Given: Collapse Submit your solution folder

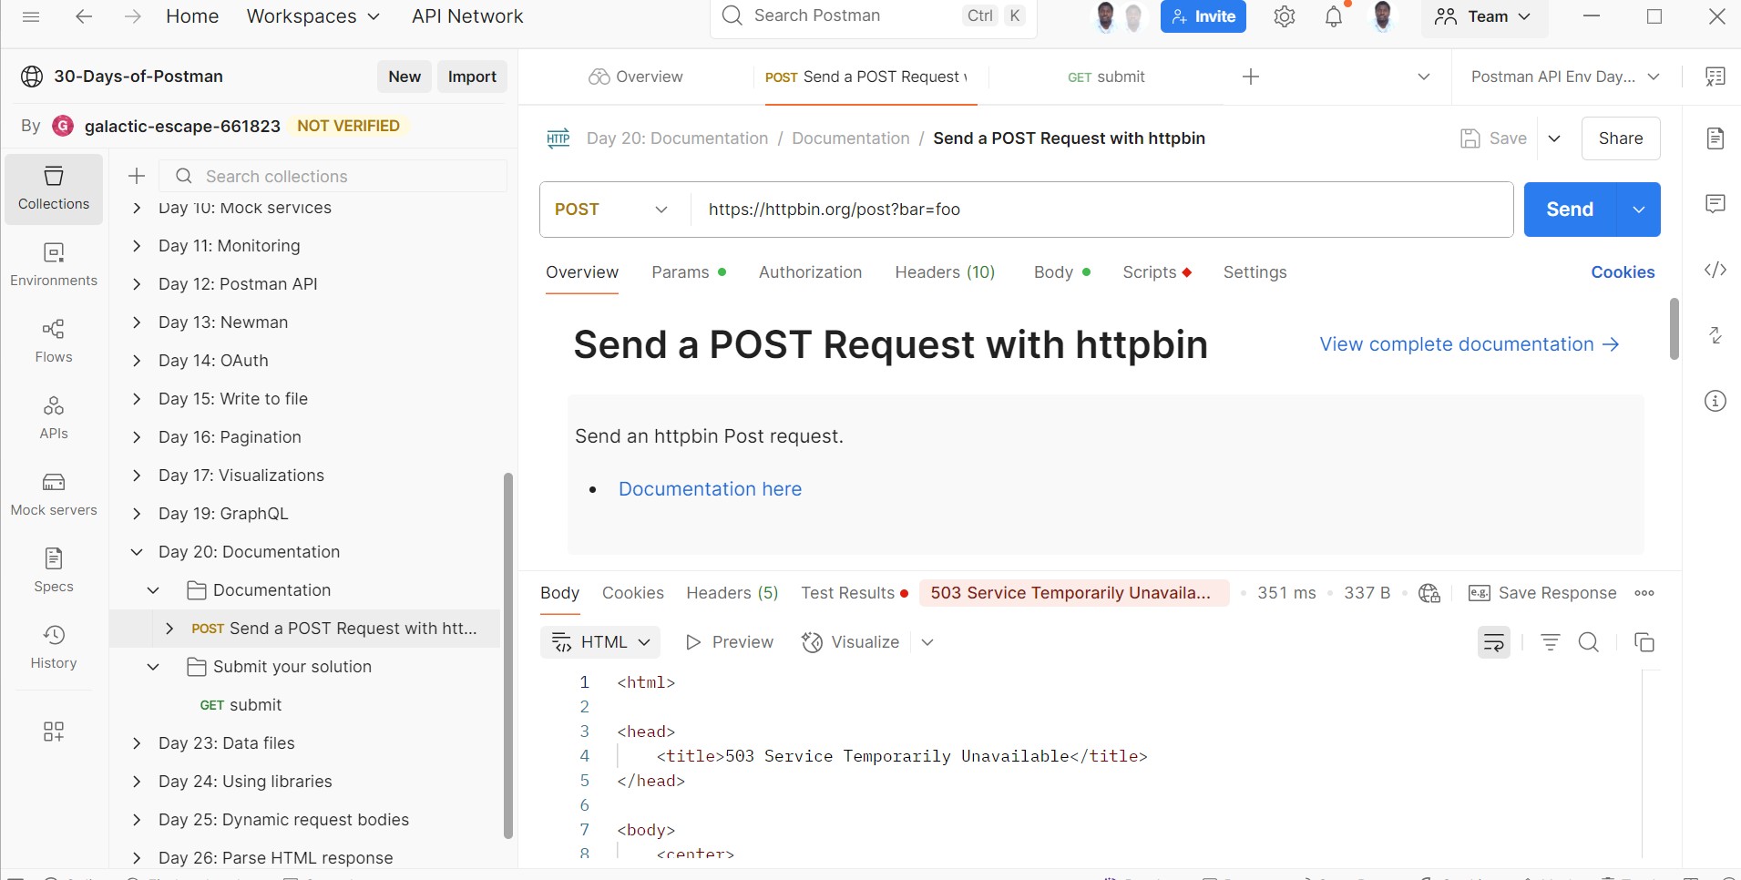Looking at the screenshot, I should pos(153,667).
